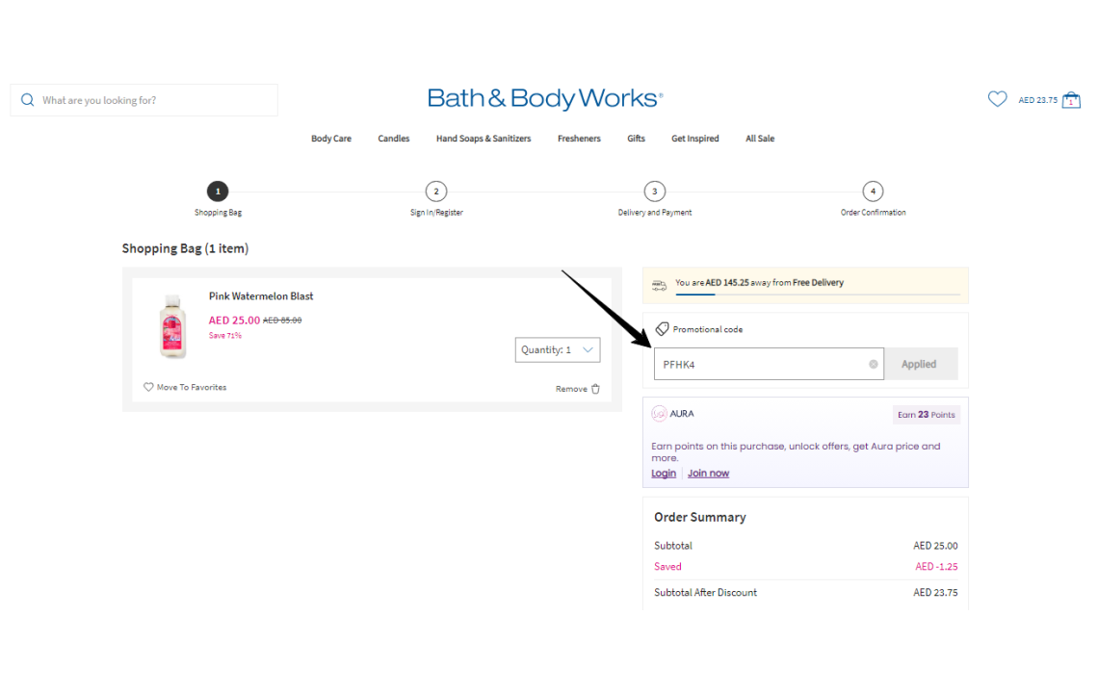Viewport: 1098px width, 693px height.
Task: Click the AED 23.75 cart total in header
Action: [x=1037, y=100]
